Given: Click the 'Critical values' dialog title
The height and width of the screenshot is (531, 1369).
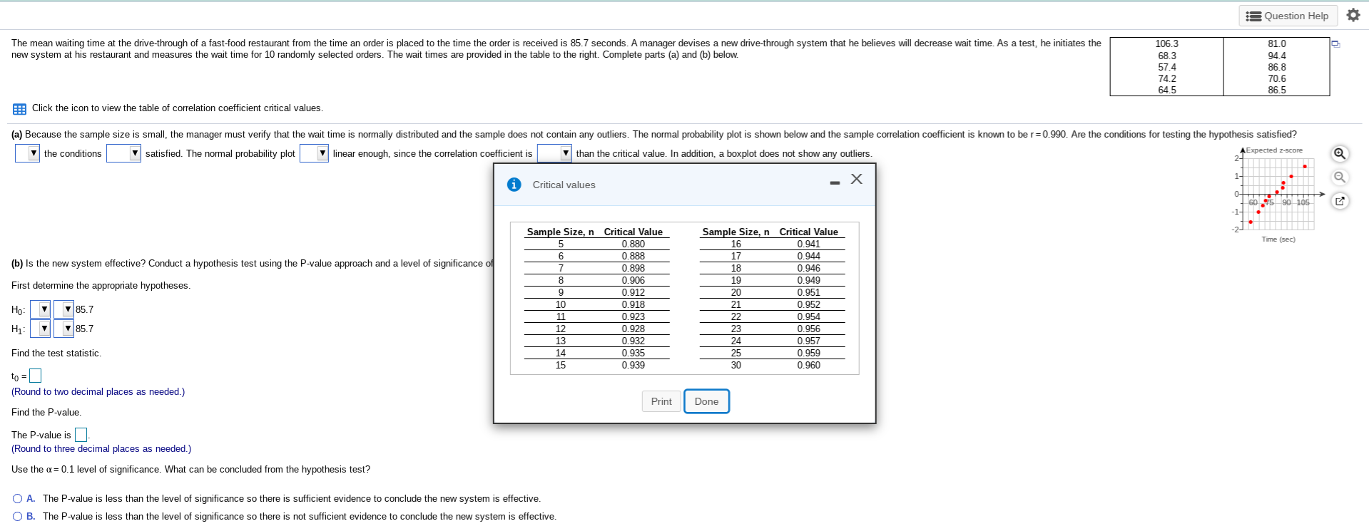Looking at the screenshot, I should coord(564,185).
